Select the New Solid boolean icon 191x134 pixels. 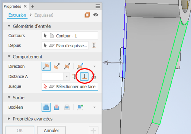pos(80,107)
